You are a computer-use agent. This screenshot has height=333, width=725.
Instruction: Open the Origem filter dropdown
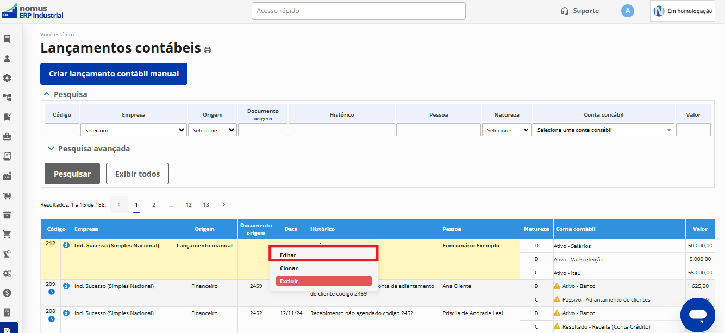point(212,130)
